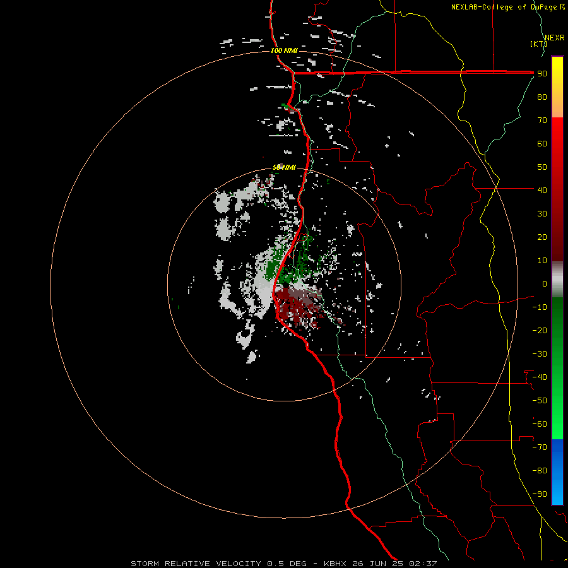Select the -10 scale value
Viewport: 568px width, 568px height.
tap(540, 307)
